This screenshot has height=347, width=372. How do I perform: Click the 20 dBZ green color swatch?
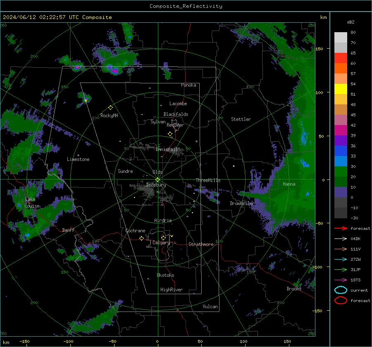point(341,171)
